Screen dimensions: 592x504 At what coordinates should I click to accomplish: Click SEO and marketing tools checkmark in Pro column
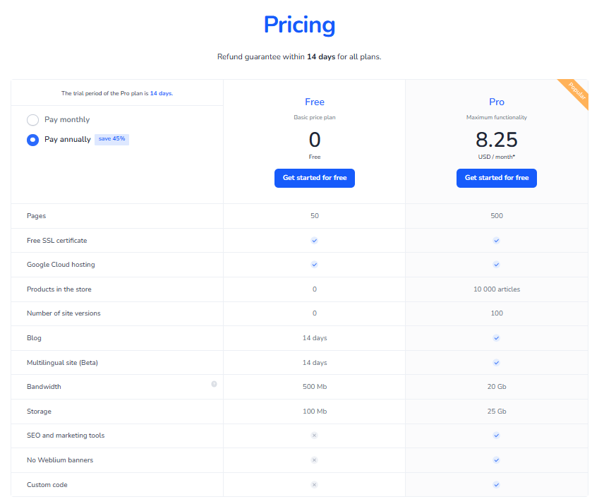(x=496, y=436)
